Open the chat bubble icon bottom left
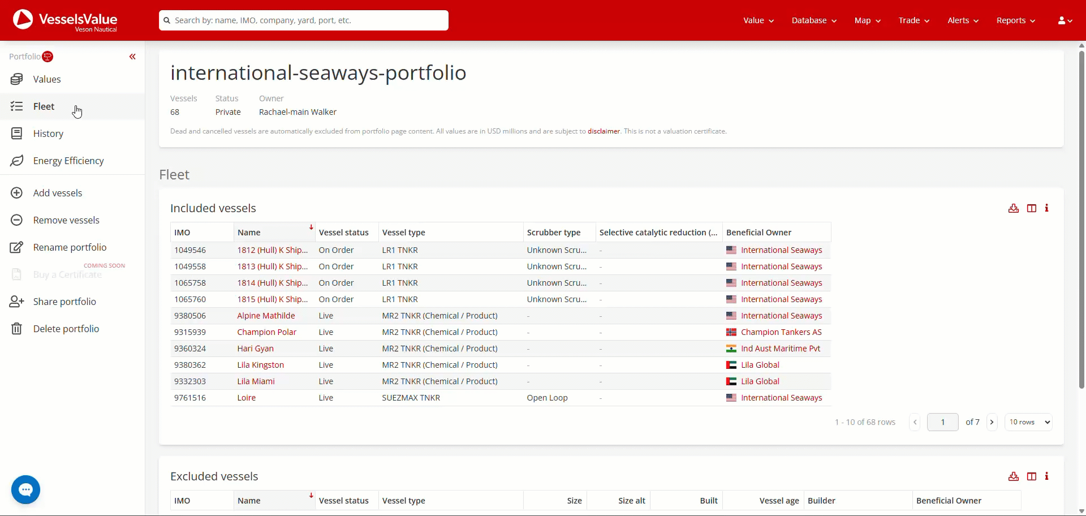This screenshot has height=516, width=1086. (x=25, y=490)
